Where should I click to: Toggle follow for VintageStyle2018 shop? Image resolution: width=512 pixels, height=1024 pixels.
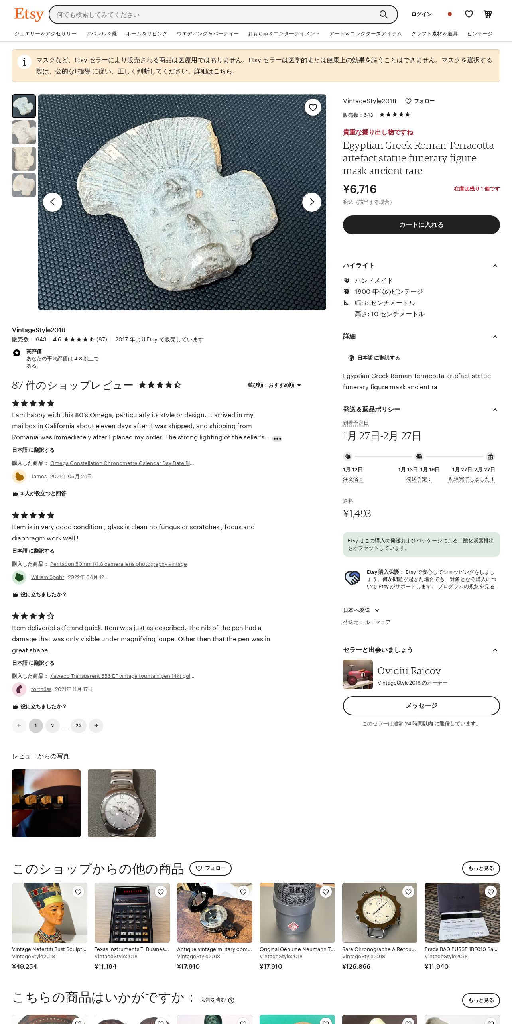coord(420,101)
